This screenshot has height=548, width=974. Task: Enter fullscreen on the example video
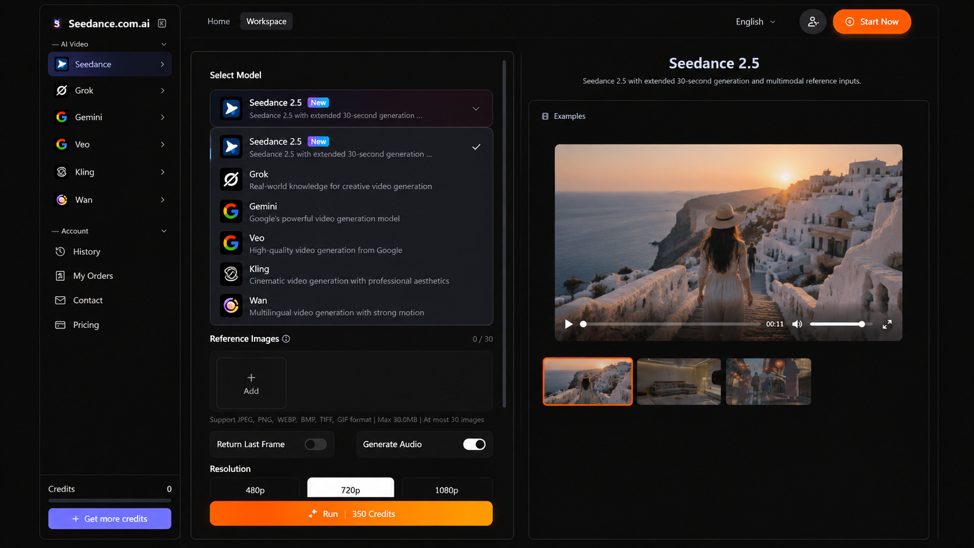pyautogui.click(x=887, y=324)
